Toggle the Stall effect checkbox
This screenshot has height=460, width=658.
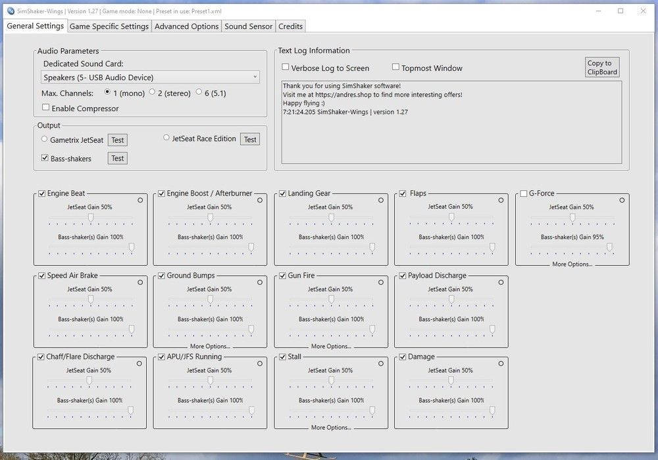click(282, 357)
